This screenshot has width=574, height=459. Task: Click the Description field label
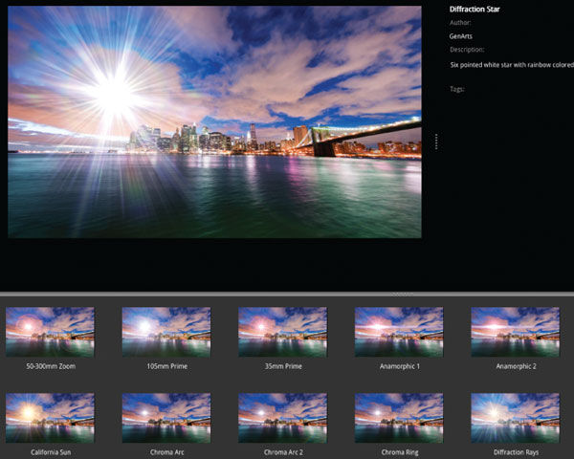[x=467, y=50]
